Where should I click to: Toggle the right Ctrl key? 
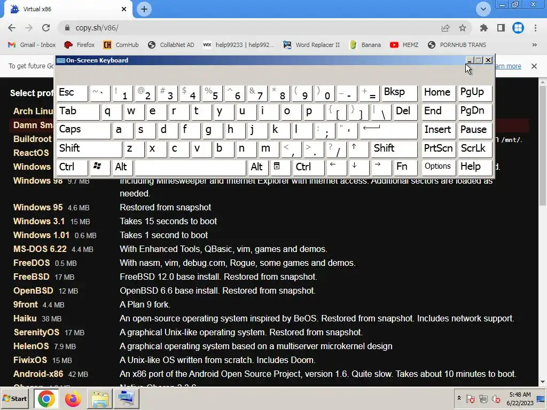[308, 168]
